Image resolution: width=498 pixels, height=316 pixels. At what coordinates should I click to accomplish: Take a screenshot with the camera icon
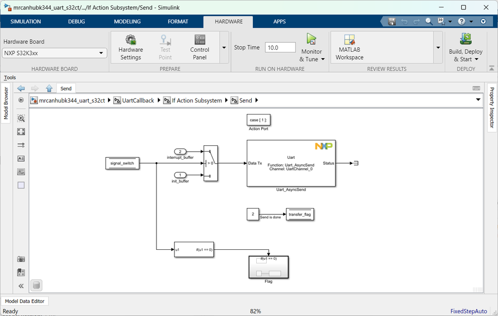tap(21, 259)
